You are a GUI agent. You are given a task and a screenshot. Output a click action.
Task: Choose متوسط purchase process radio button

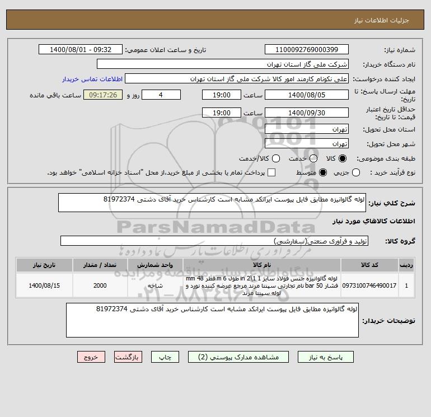pyautogui.click(x=323, y=172)
